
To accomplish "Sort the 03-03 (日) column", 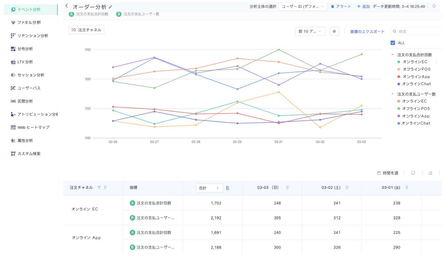I will (287, 188).
